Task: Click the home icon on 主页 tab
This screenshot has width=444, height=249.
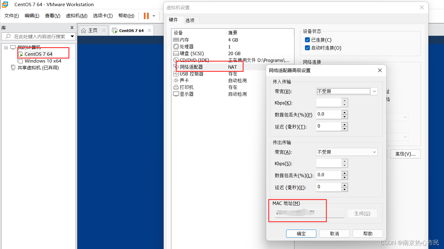Action: coord(84,31)
